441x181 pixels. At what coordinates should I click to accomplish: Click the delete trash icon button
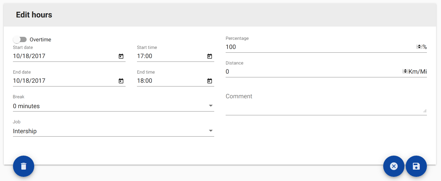pos(24,166)
